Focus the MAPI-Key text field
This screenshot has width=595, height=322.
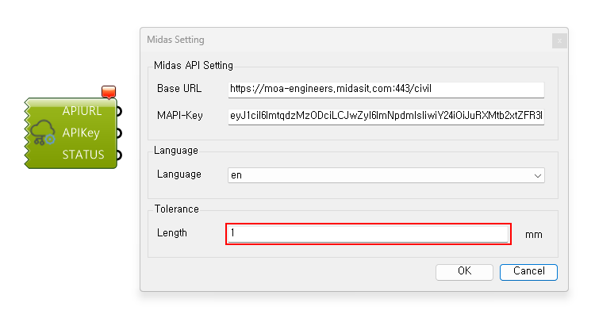coord(386,117)
